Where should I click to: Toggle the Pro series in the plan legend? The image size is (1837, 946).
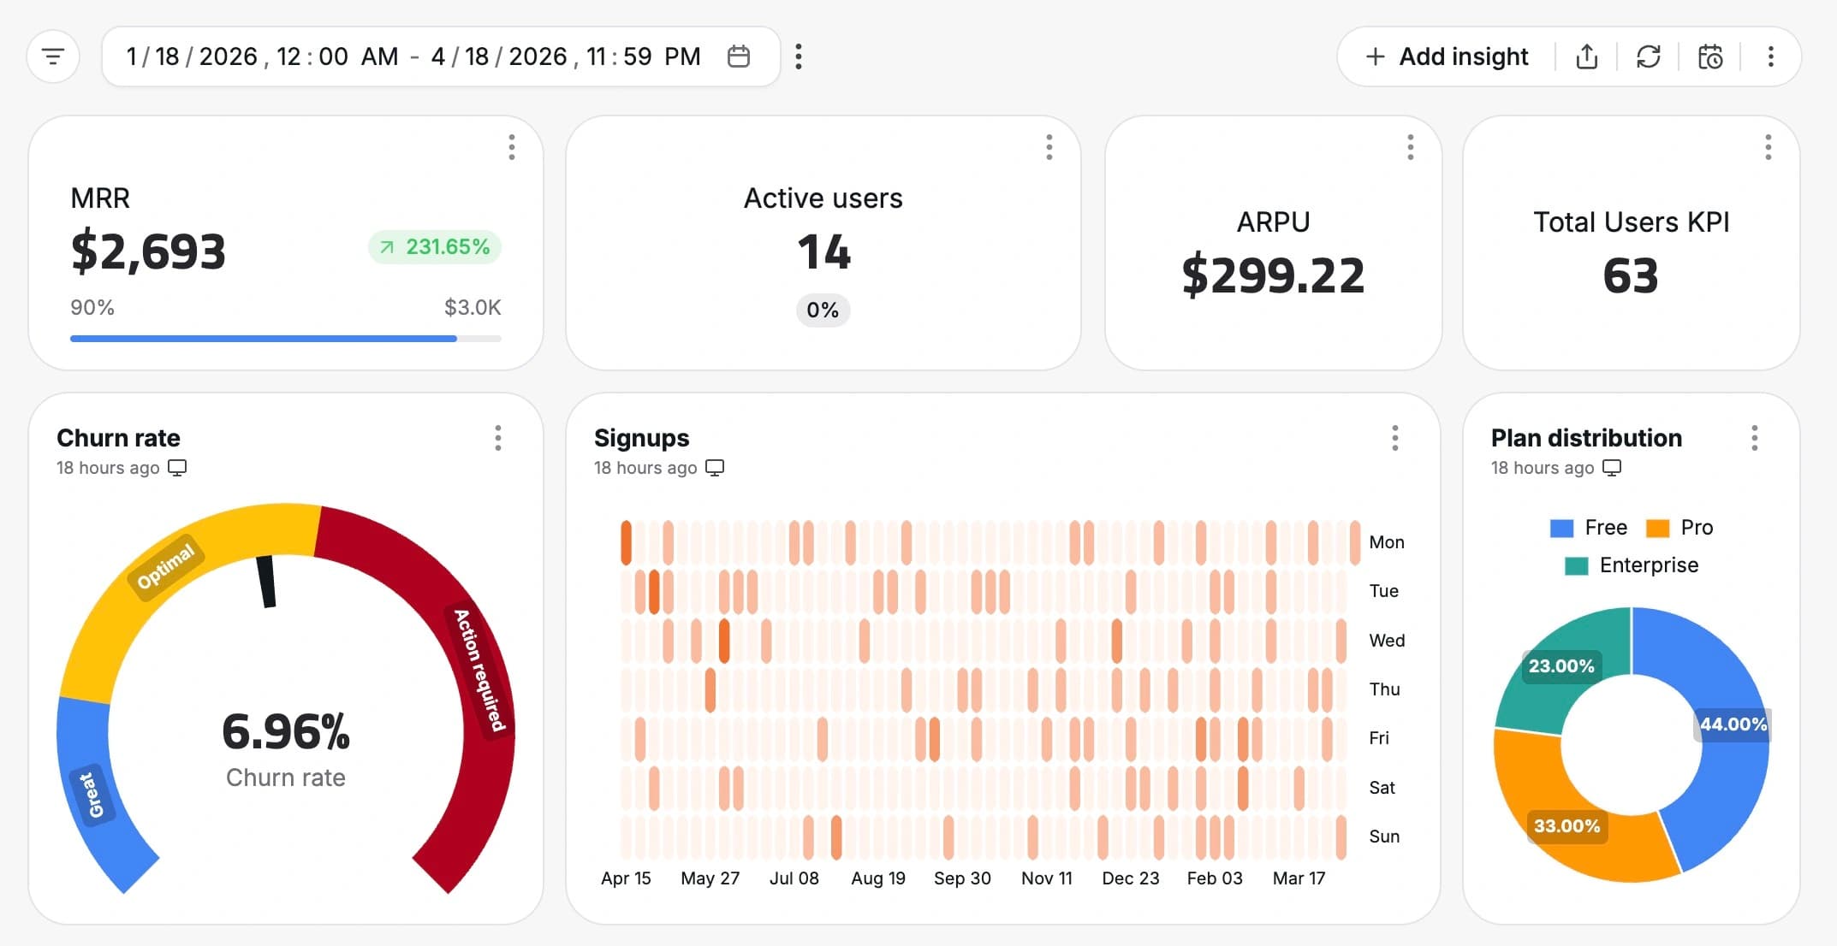[x=1680, y=528]
